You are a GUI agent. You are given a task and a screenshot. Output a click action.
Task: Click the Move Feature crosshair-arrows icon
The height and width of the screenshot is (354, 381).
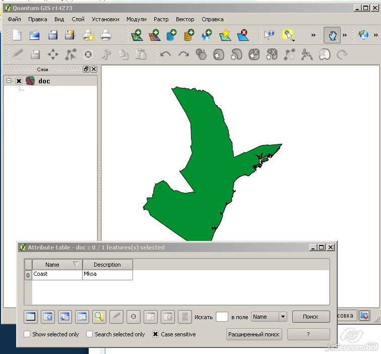coord(53,55)
